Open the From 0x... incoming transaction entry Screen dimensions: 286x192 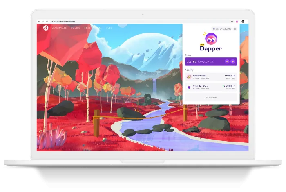click(x=211, y=87)
